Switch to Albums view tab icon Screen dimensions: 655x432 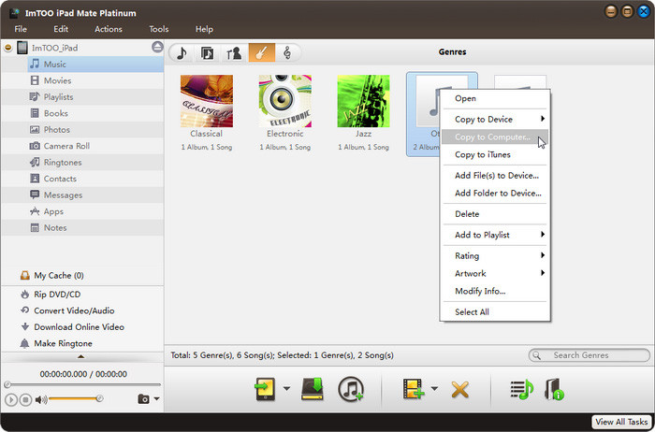tap(207, 53)
